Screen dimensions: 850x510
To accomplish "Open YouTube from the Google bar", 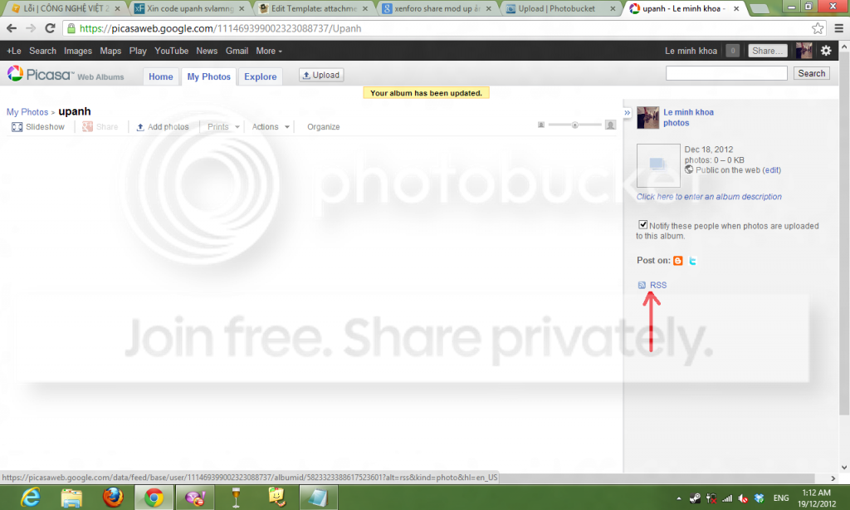I will tap(171, 51).
